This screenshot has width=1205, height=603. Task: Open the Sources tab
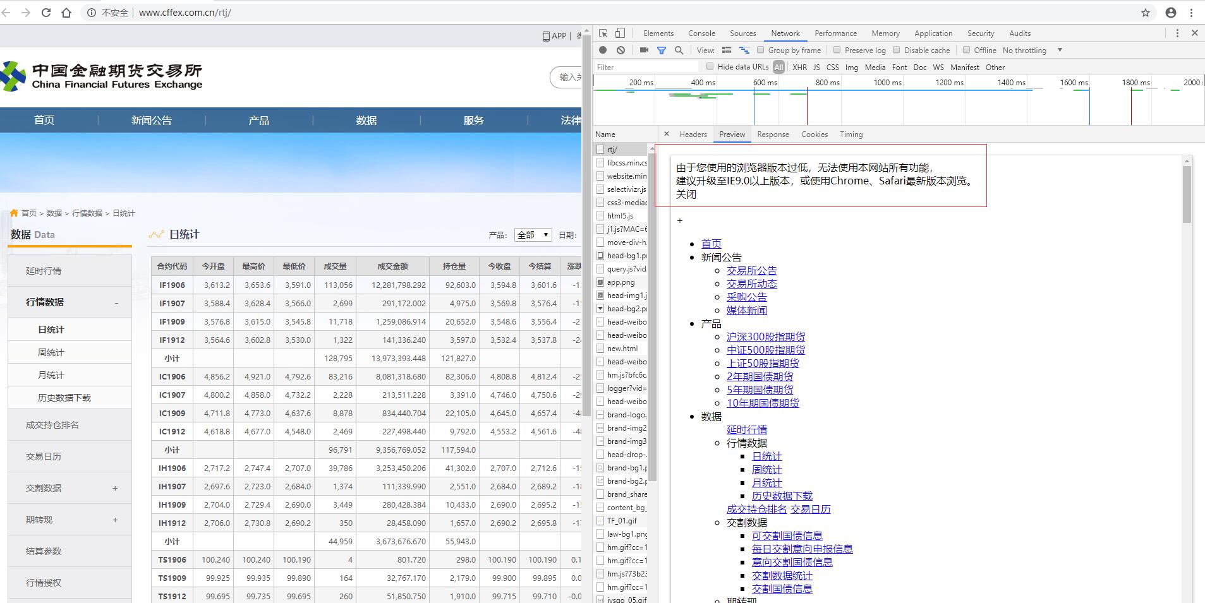743,33
